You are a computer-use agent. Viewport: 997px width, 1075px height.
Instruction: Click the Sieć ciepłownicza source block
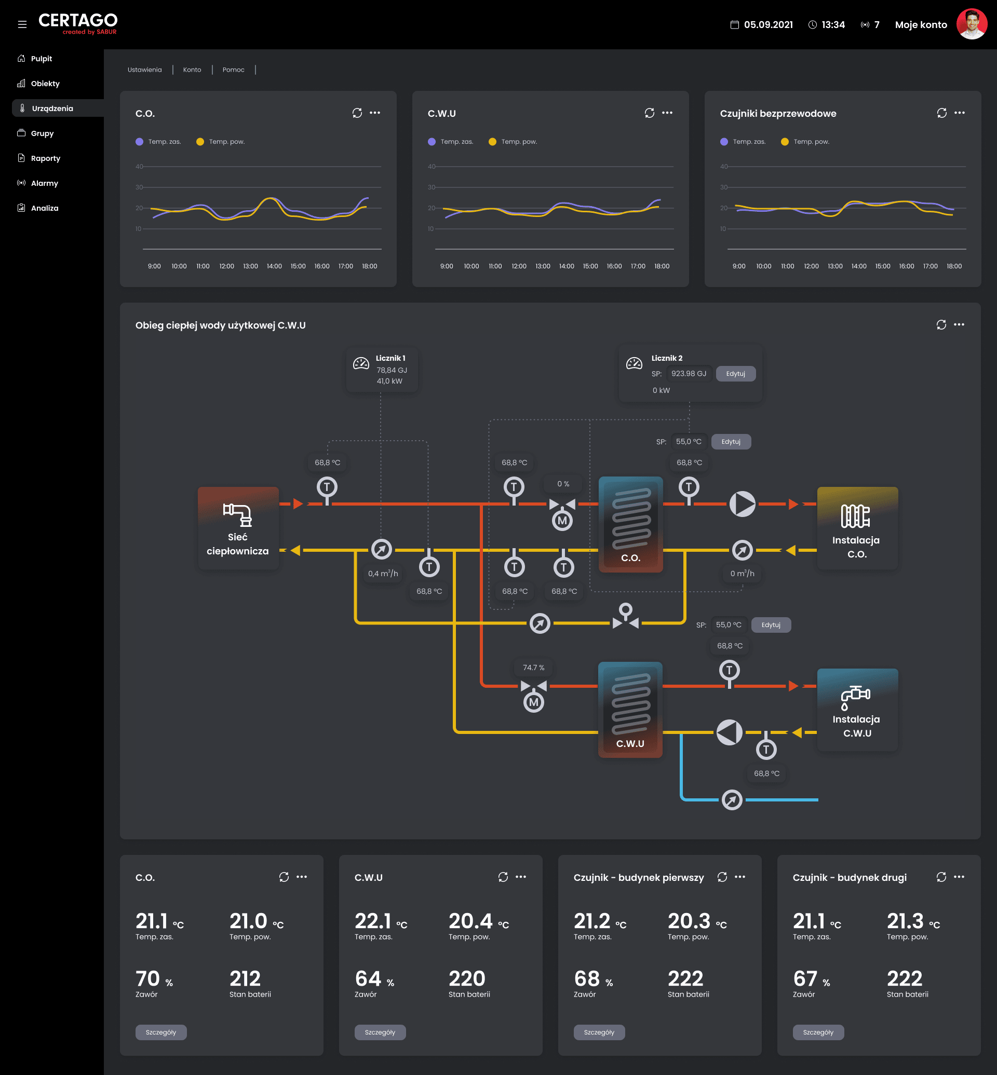(238, 528)
